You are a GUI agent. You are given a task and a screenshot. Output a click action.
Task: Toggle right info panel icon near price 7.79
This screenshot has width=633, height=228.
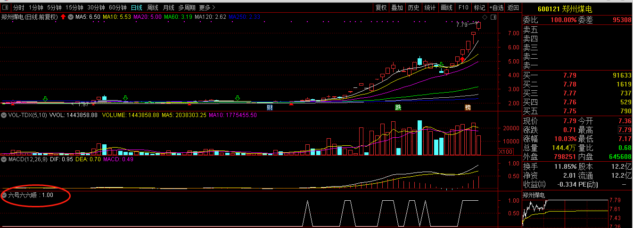tap(493, 17)
